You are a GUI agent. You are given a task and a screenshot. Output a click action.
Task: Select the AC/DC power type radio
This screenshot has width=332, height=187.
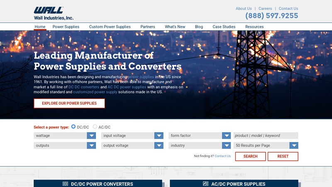[95, 127]
